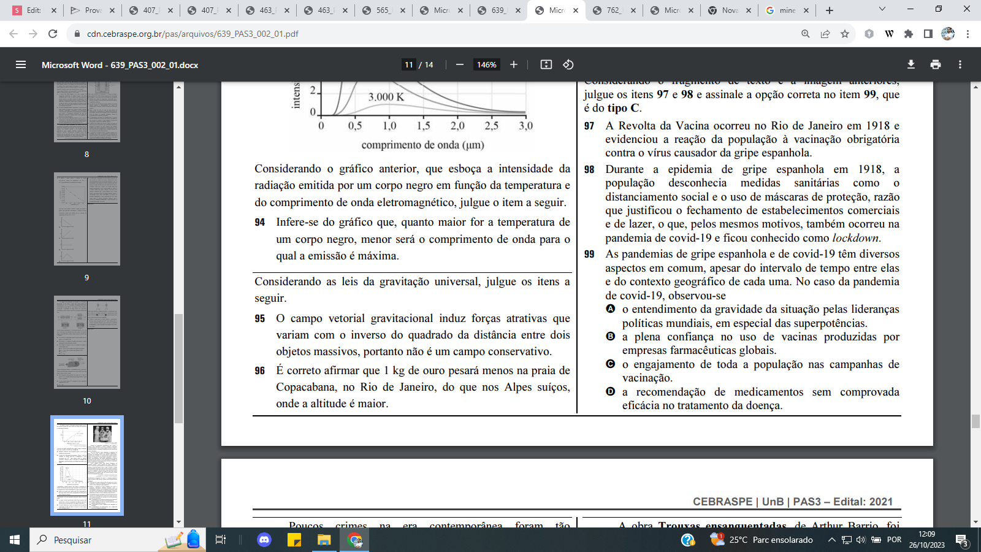Open the PDF viewer more actions menu
Image resolution: width=981 pixels, height=552 pixels.
coord(960,64)
